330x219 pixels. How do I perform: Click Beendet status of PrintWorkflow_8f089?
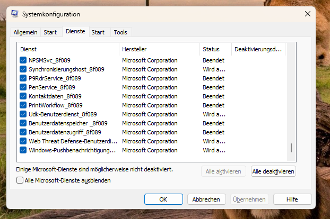[213, 105]
